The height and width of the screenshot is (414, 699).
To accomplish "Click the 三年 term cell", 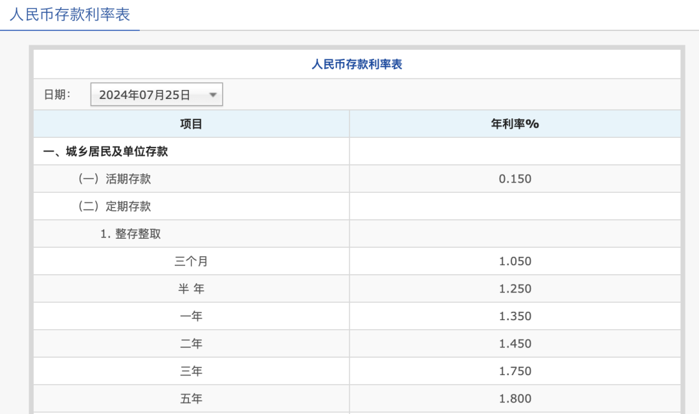I will 191,371.
